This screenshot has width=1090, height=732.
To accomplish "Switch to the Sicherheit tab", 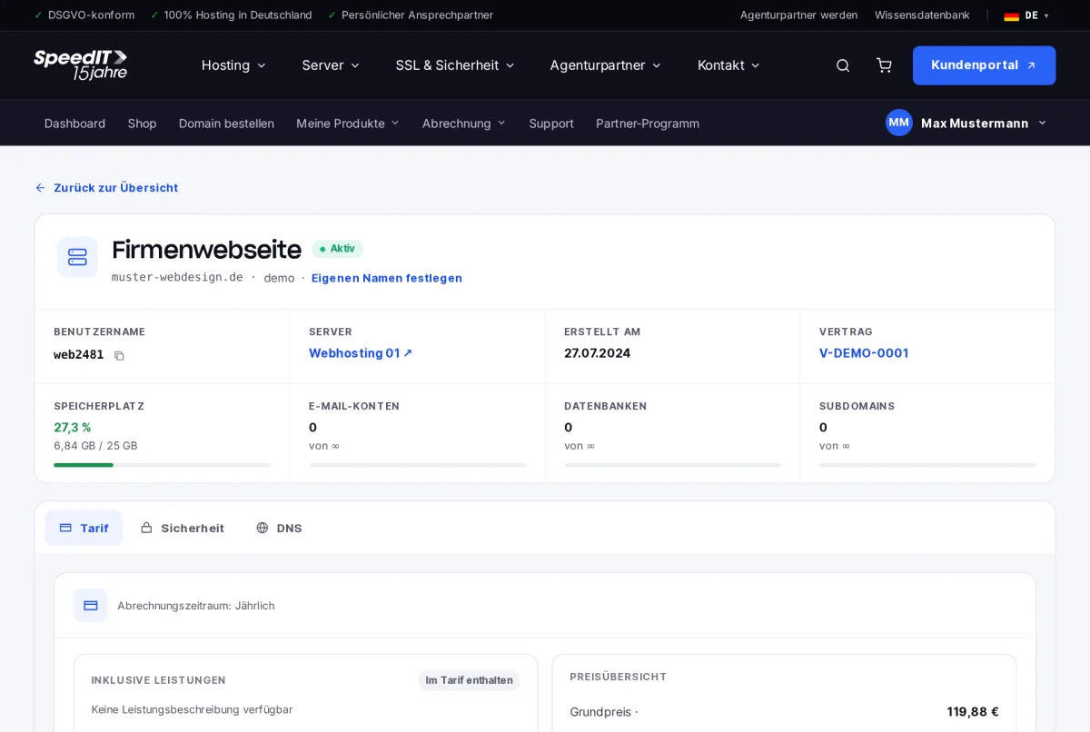I will 182,528.
